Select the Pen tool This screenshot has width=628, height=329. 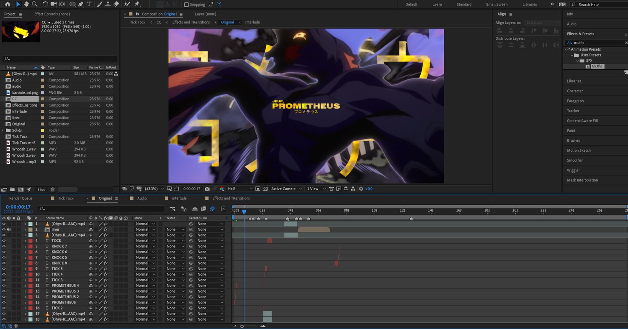point(81,4)
